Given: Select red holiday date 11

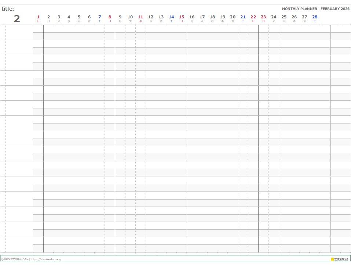Looking at the screenshot, I should point(140,17).
